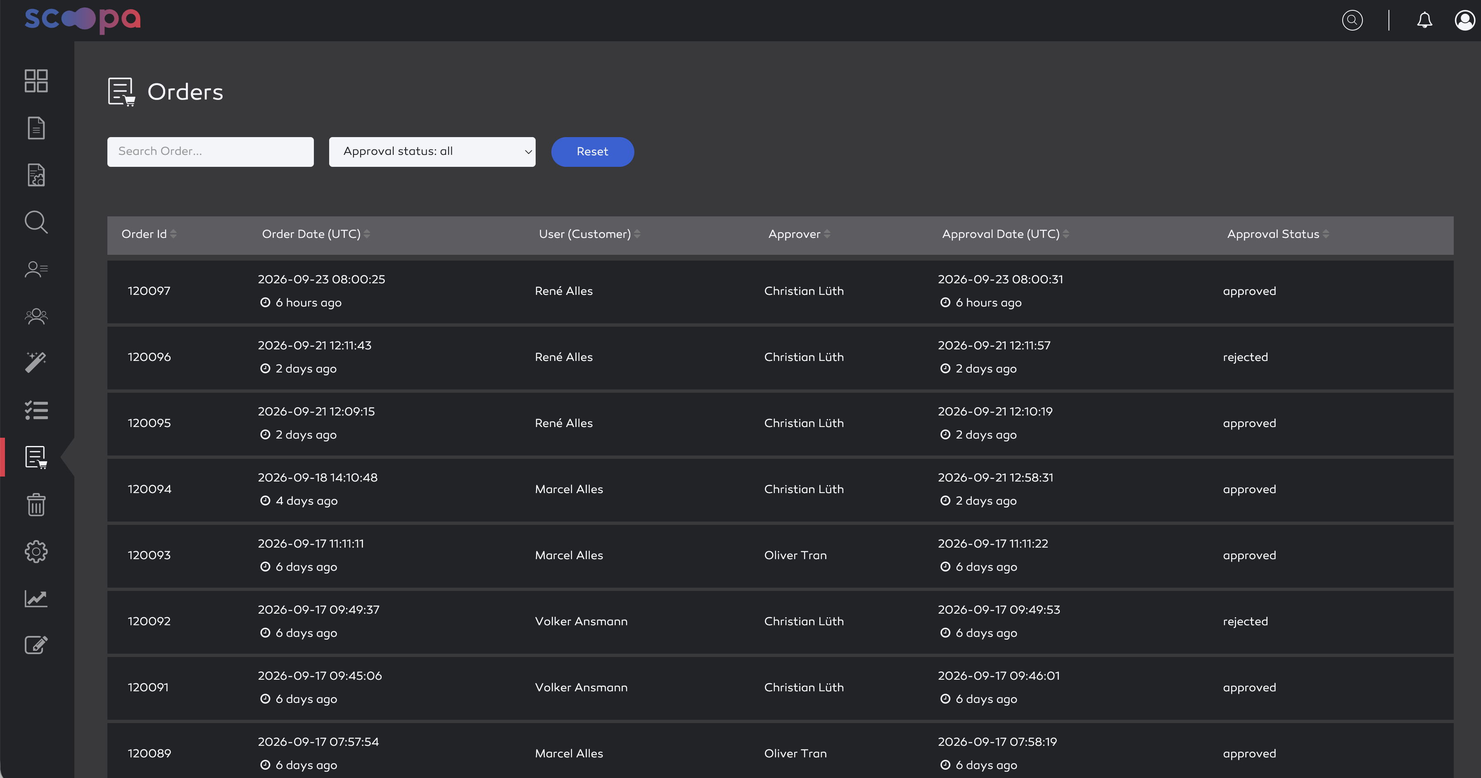This screenshot has width=1481, height=778.
Task: Click the Reset button
Action: click(592, 152)
